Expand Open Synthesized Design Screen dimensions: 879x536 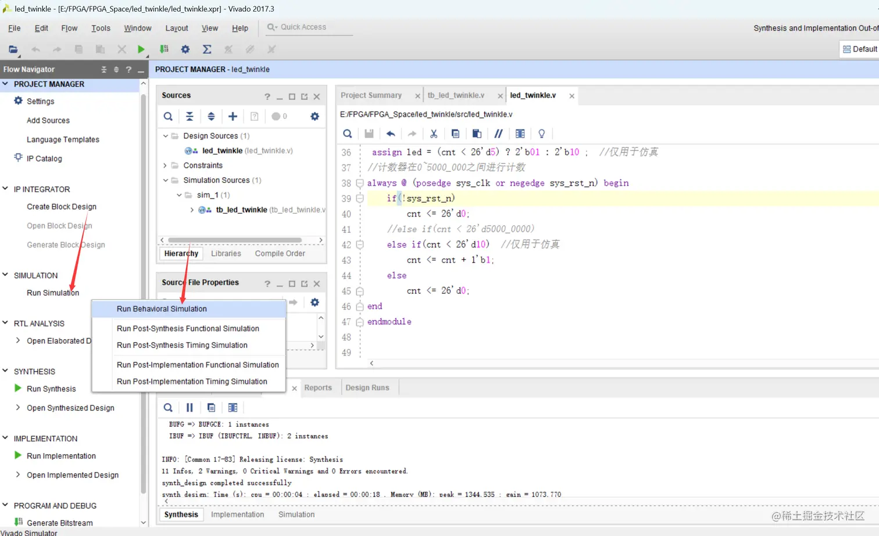(x=18, y=408)
